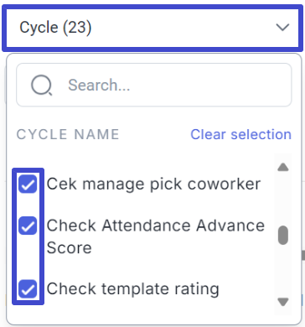Uncheck the Cek manage pick coworker checkbox
The image size is (305, 327).
click(28, 184)
